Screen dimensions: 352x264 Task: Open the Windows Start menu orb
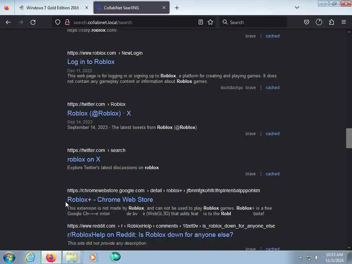pos(9,257)
